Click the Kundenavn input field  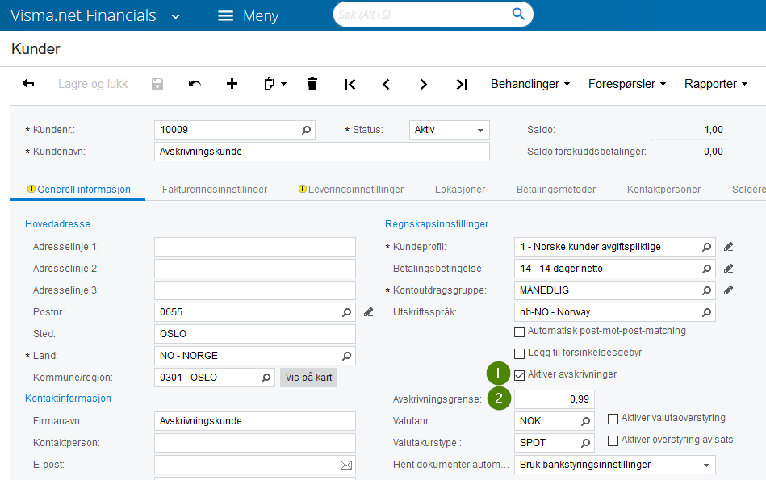322,152
